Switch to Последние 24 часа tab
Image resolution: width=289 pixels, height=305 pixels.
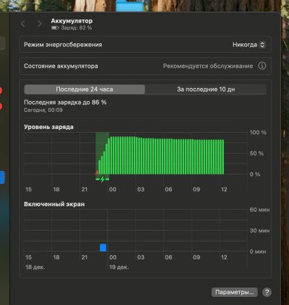(x=85, y=89)
